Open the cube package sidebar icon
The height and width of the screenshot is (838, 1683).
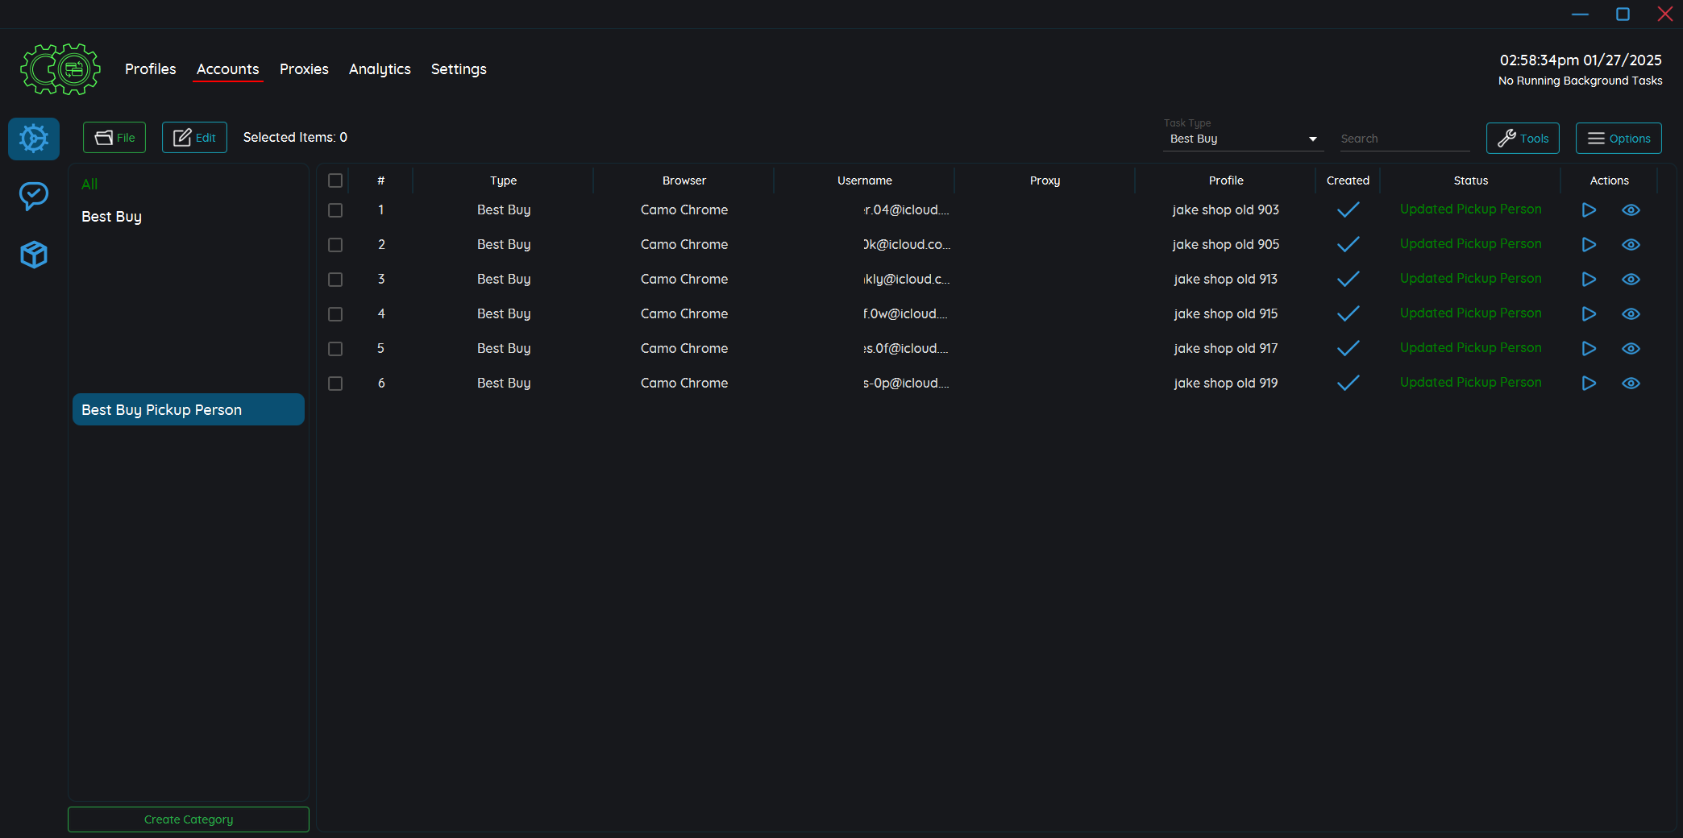[x=34, y=255]
